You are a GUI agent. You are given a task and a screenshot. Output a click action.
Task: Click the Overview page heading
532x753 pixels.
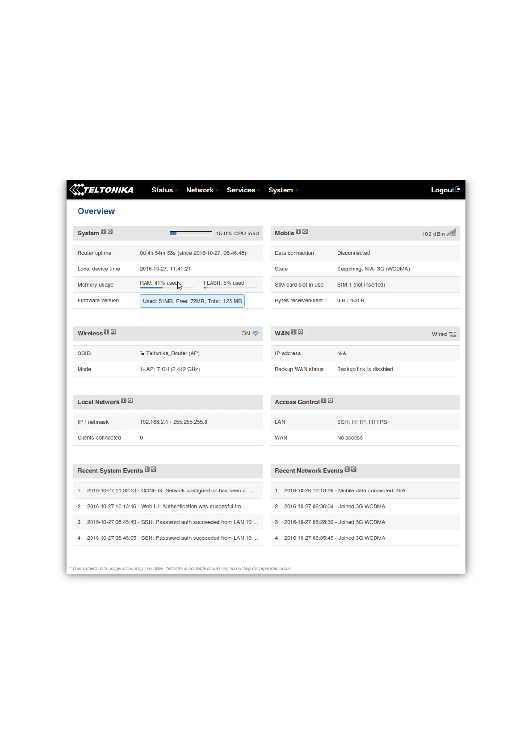[96, 211]
